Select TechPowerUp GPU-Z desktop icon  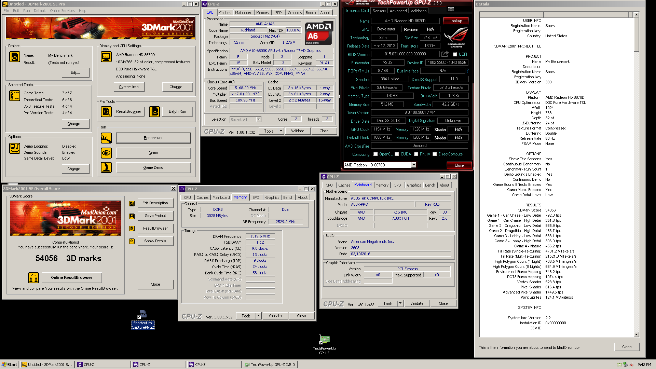coord(324,345)
